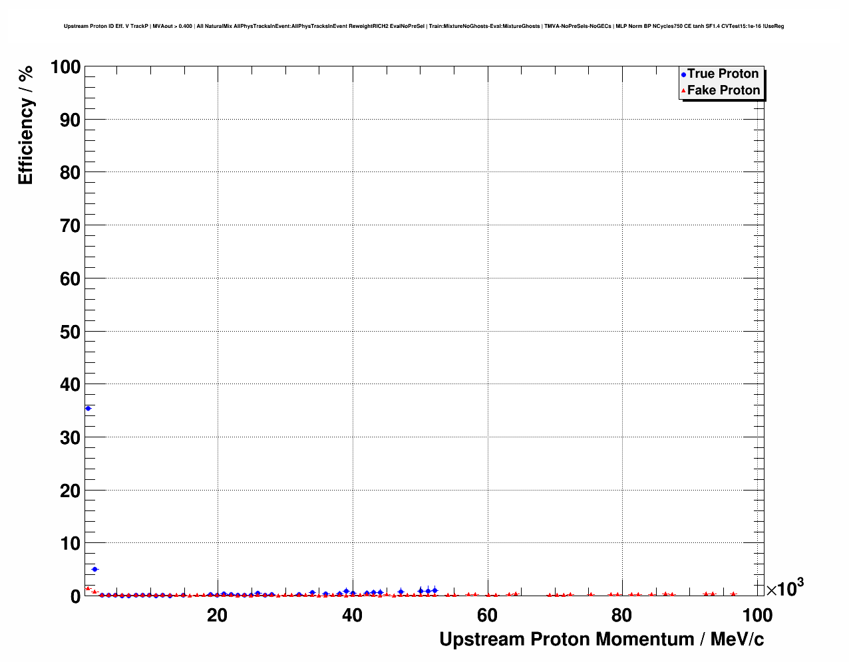The height and width of the screenshot is (662, 849).
Task: Click the y-axis tick label 70
Action: click(69, 226)
